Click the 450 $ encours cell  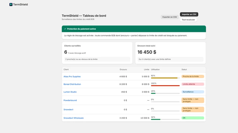(x=124, y=92)
